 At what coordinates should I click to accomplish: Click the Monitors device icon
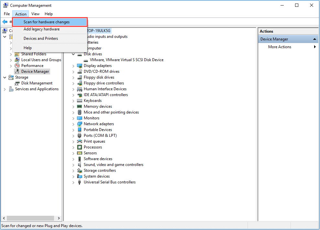80,118
